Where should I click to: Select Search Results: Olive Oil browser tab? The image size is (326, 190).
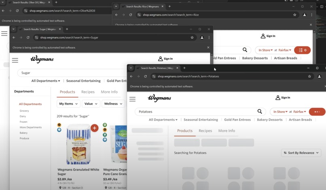click(29, 2)
